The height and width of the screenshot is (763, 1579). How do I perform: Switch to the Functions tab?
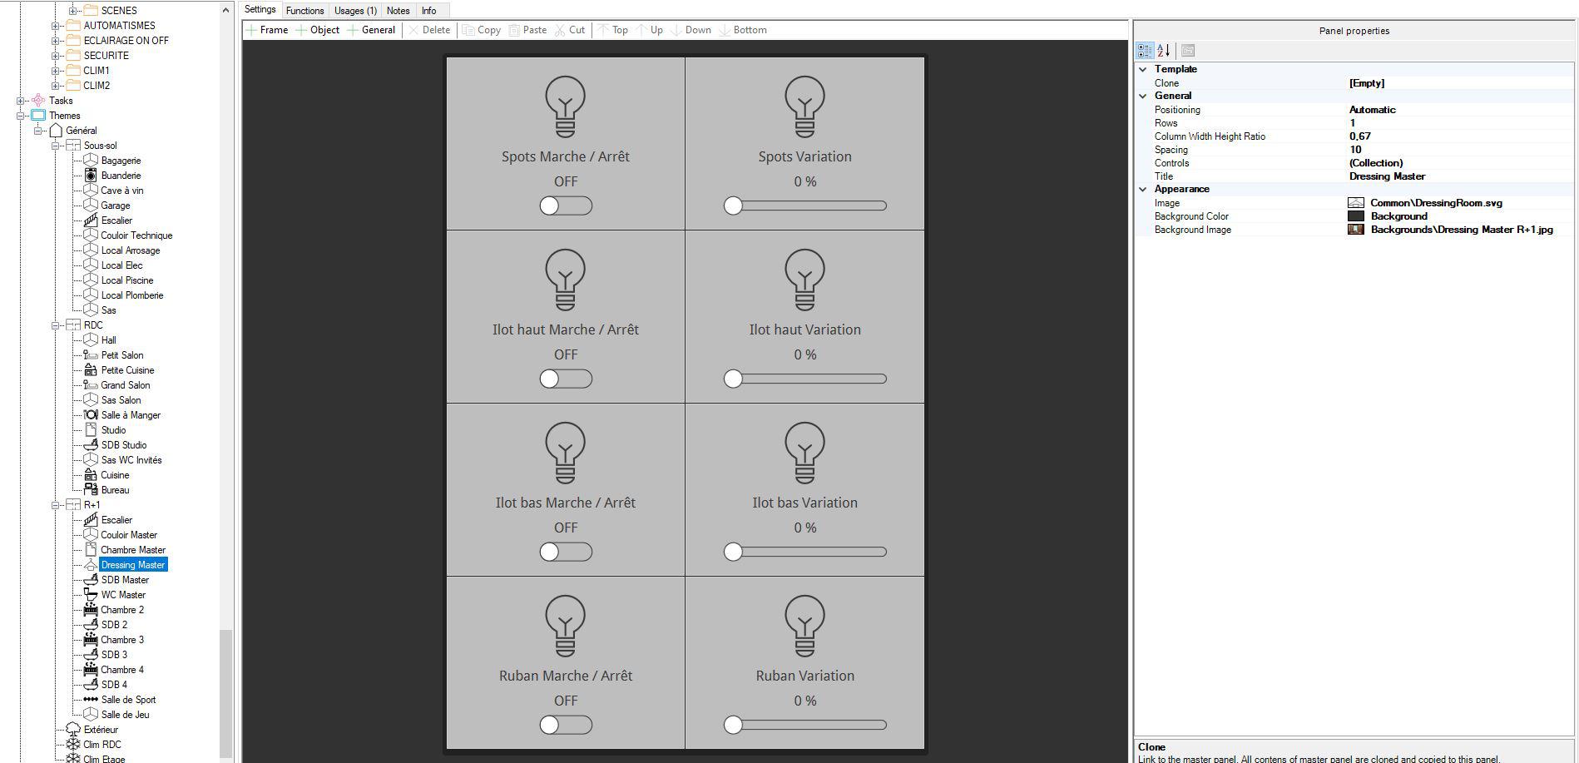pyautogui.click(x=304, y=11)
